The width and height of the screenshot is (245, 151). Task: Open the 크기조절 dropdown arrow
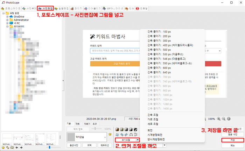pyautogui.click(x=137, y=140)
